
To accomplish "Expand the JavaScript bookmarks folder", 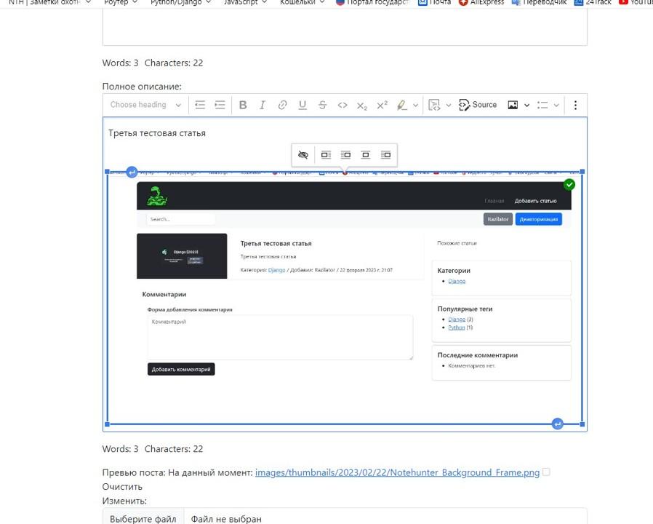I will (x=245, y=2).
